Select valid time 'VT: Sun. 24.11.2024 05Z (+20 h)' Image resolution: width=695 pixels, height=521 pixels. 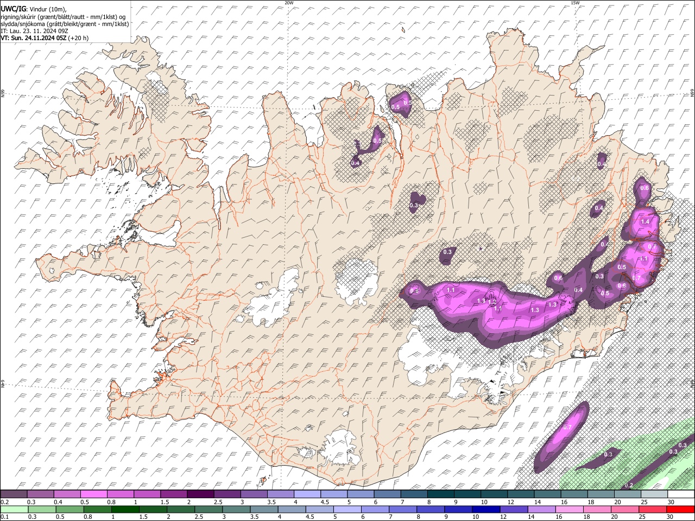tap(45, 38)
